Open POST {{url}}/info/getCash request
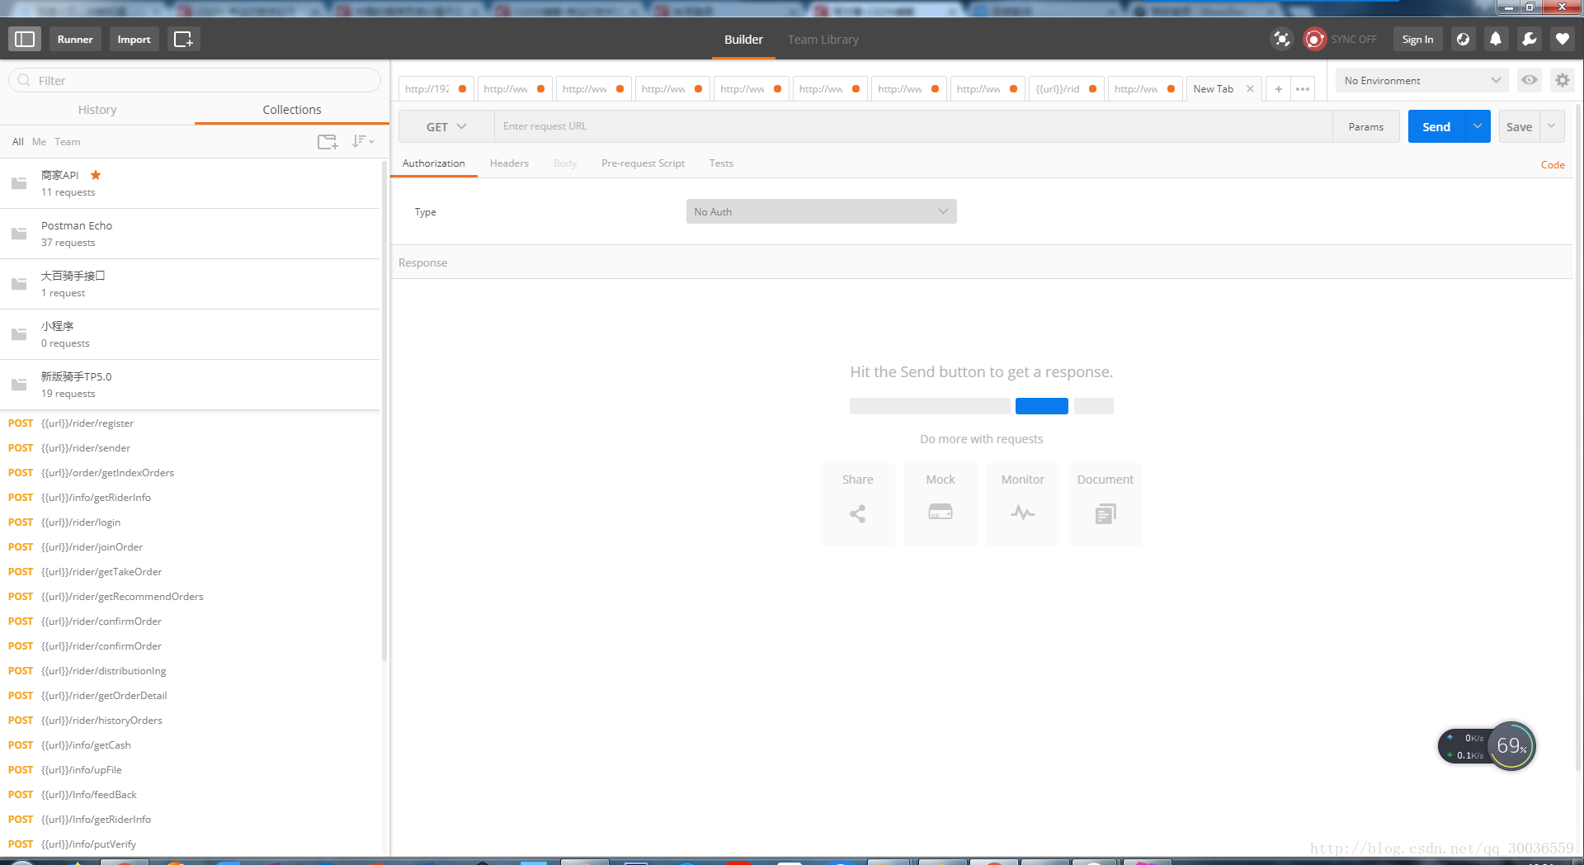Screen dimensions: 1584x865 point(190,744)
